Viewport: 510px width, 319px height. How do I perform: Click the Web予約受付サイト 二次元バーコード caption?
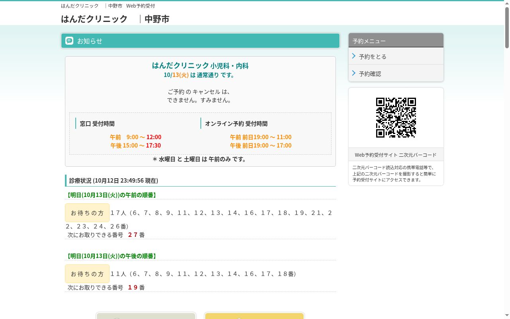click(396, 155)
